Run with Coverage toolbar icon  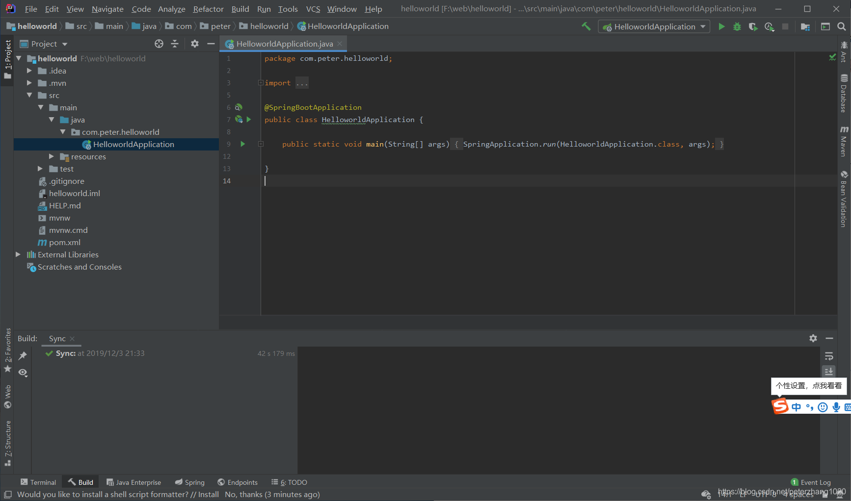coord(753,26)
